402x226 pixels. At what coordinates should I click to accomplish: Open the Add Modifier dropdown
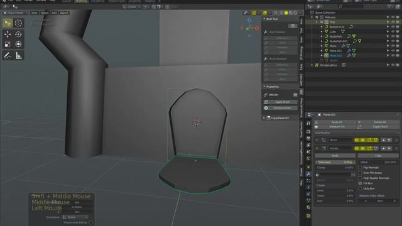(x=357, y=132)
